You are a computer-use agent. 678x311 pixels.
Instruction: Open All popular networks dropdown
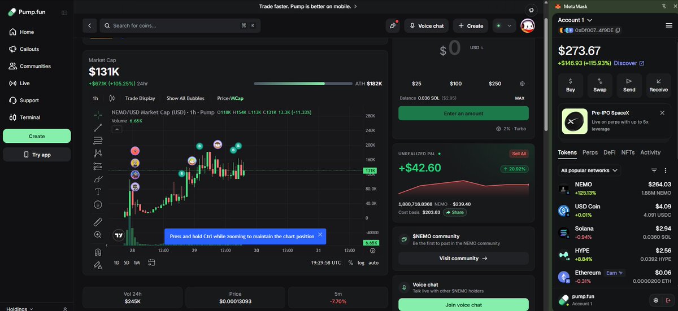(x=589, y=170)
